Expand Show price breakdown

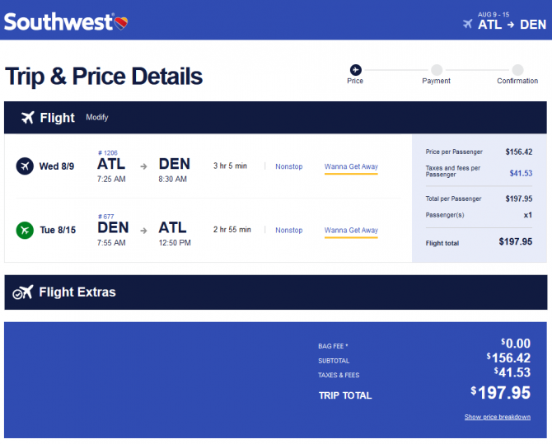pyautogui.click(x=497, y=417)
